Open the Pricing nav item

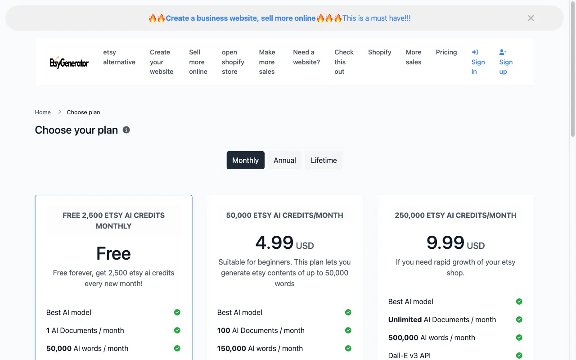pos(446,52)
